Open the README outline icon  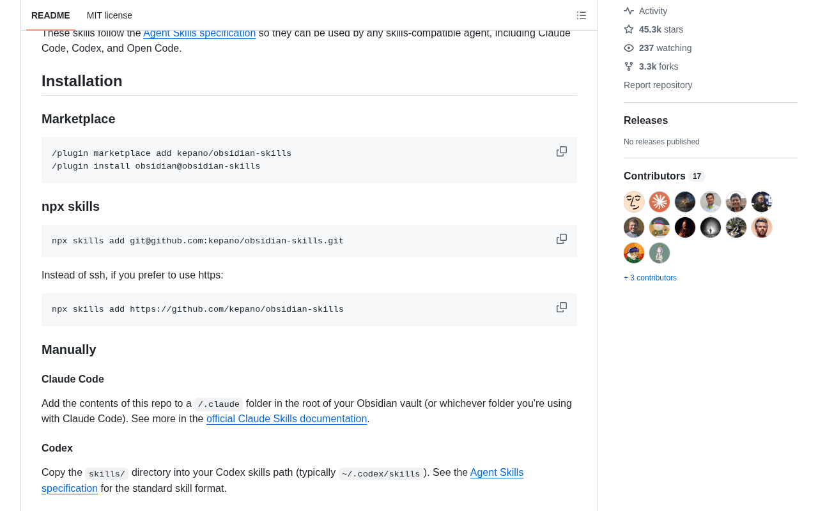[x=582, y=15]
